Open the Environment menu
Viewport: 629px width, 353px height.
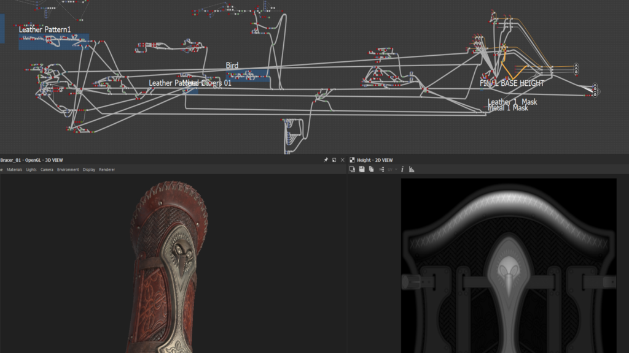tap(68, 170)
